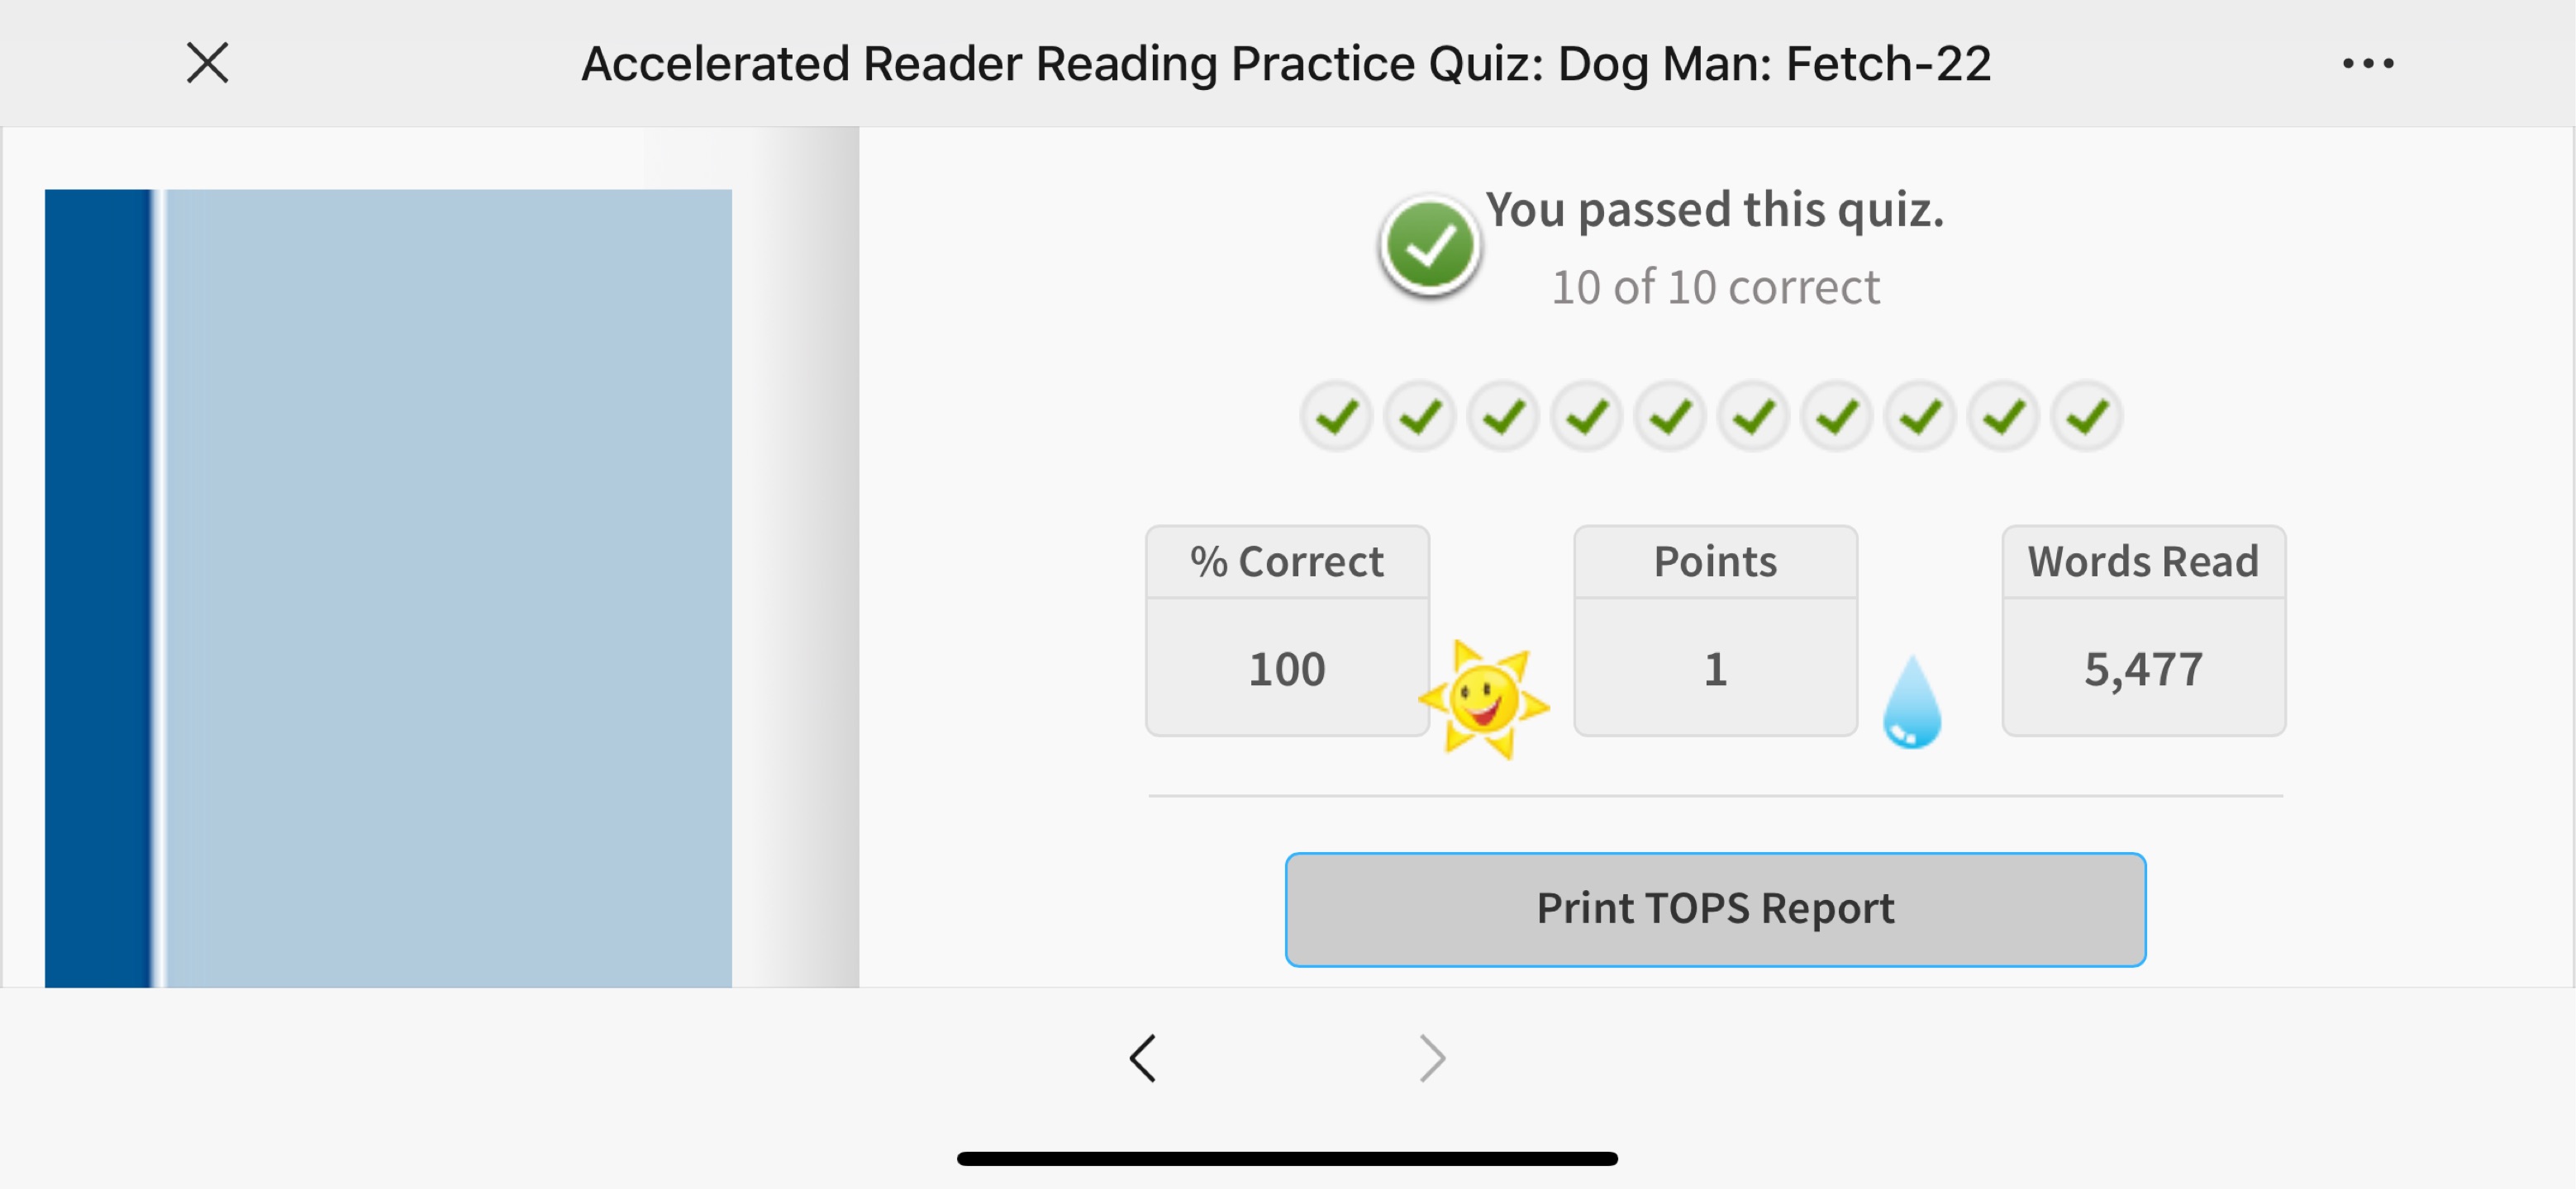Click the smiling sun icon
Viewport: 2576px width, 1189px height.
coord(1484,699)
